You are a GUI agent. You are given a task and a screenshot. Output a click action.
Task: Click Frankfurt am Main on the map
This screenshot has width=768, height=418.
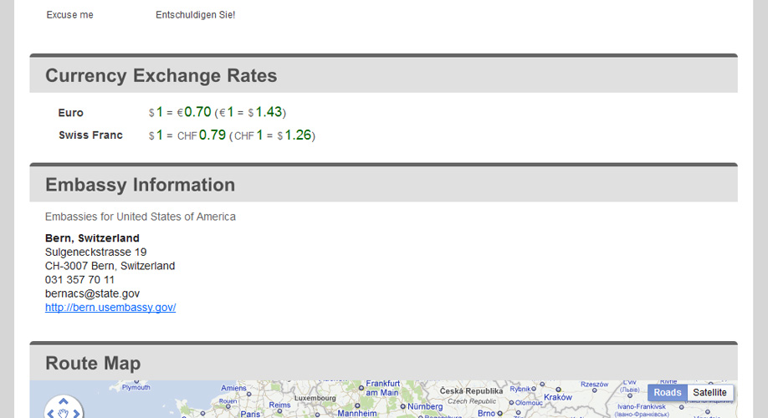coord(382,388)
